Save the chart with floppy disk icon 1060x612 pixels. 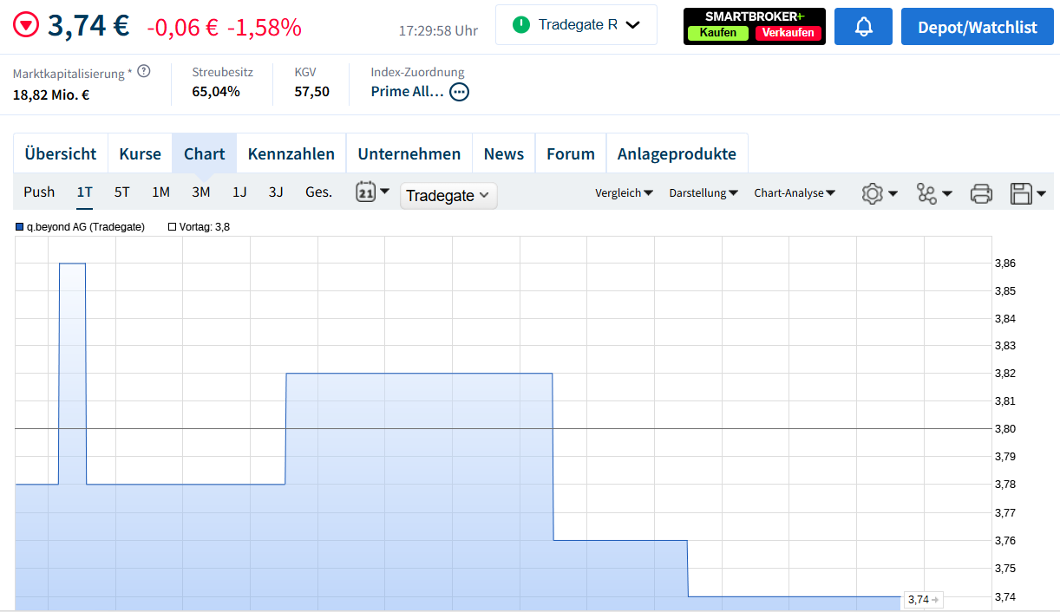(x=1028, y=193)
